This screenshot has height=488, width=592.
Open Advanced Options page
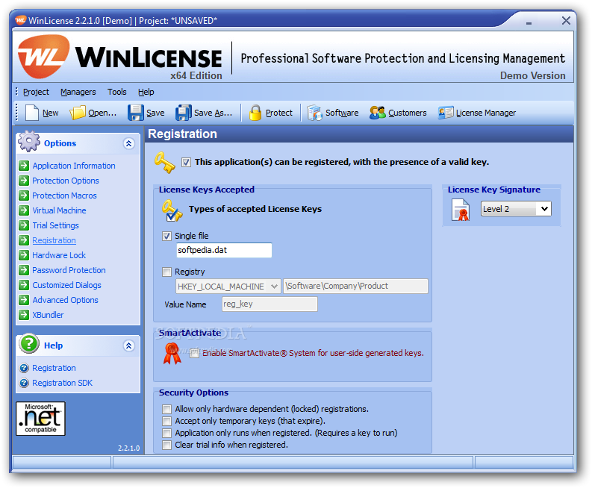(65, 300)
